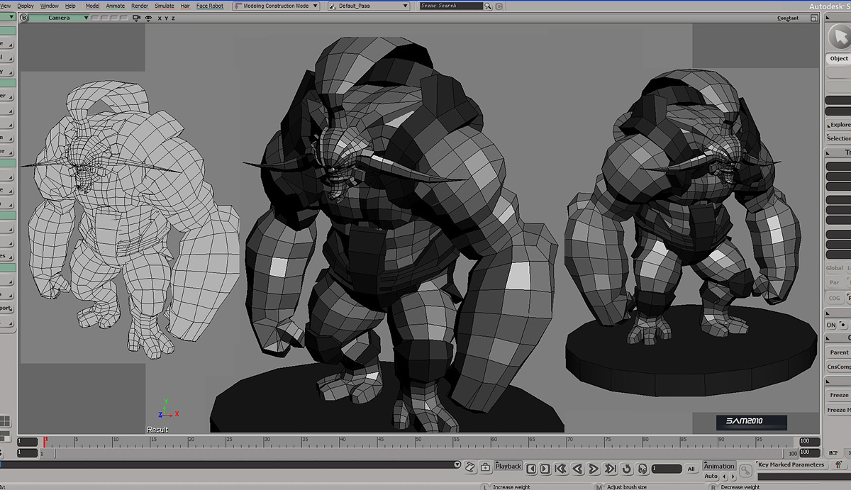Click the set keyframe key icon
Image resolution: width=851 pixels, height=490 pixels.
pos(745,470)
